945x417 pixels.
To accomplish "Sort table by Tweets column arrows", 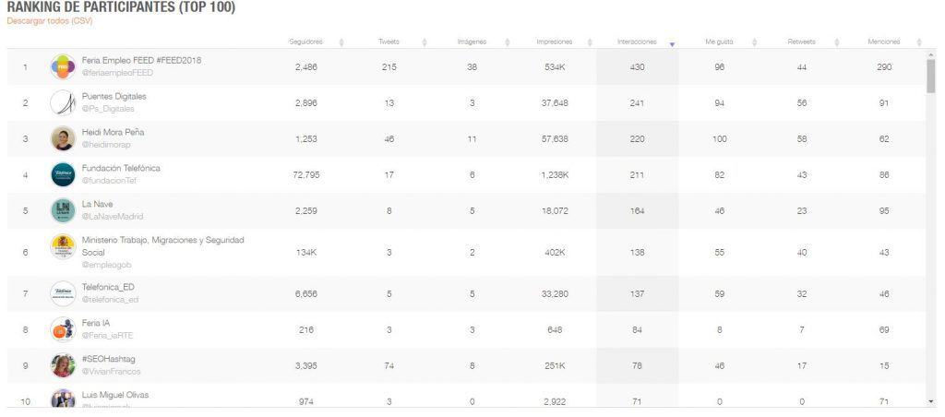I will pyautogui.click(x=425, y=42).
